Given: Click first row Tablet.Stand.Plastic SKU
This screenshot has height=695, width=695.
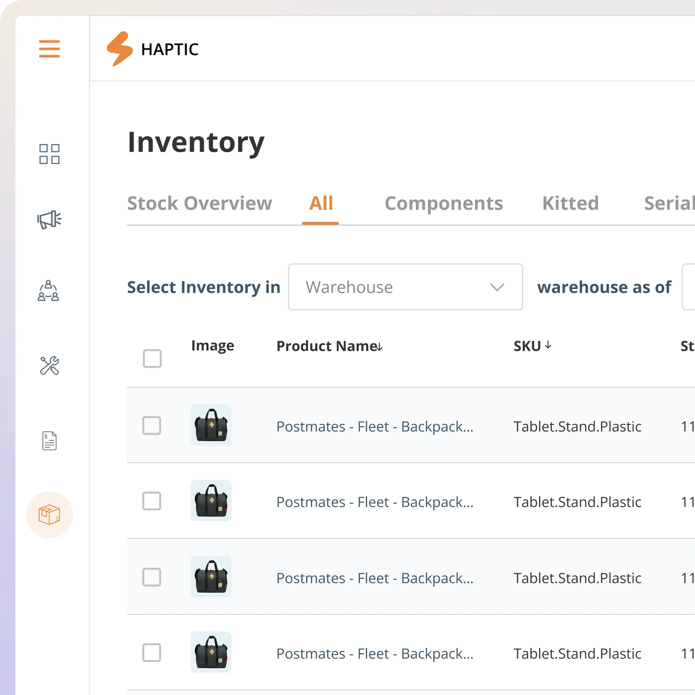Looking at the screenshot, I should click(577, 427).
